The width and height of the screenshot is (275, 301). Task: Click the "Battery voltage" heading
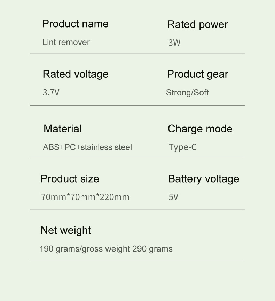(204, 179)
